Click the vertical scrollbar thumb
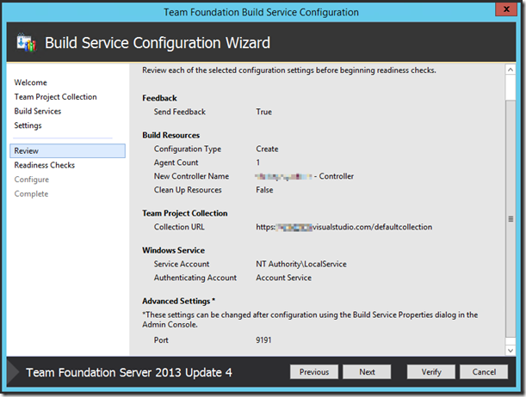The image size is (526, 397). coord(511,218)
